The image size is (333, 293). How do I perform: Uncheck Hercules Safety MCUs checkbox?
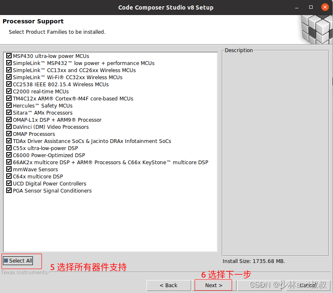pyautogui.click(x=9, y=105)
